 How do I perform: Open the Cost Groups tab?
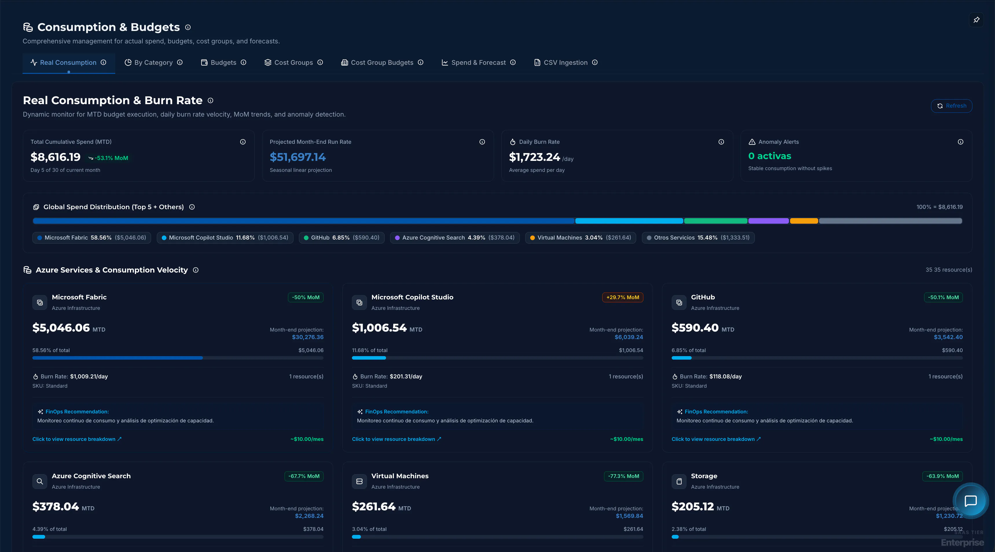pos(293,62)
